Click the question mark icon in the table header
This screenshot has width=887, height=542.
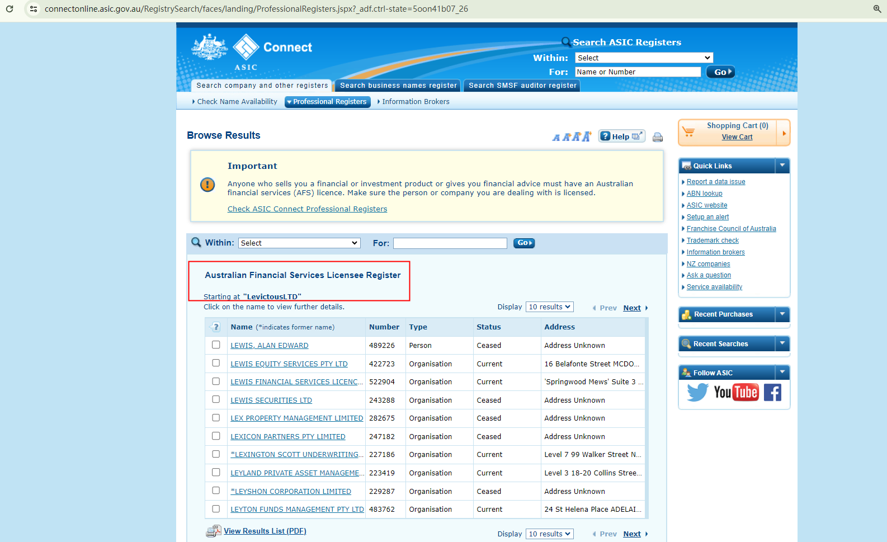point(216,327)
